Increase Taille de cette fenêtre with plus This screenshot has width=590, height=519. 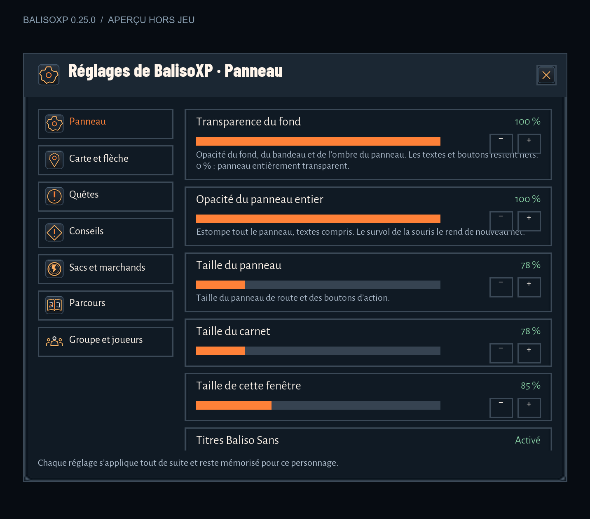529,408
